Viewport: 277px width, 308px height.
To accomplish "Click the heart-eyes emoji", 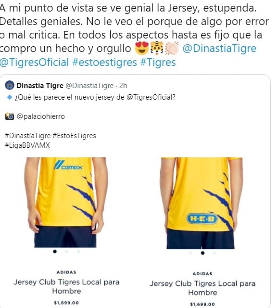I will (142, 48).
